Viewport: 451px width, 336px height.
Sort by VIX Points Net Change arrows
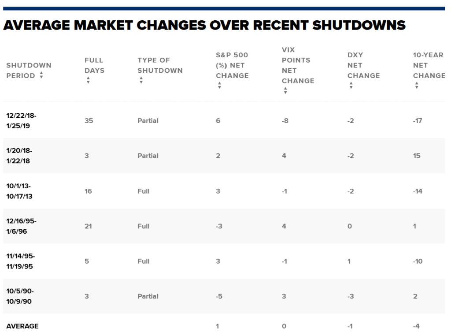pyautogui.click(x=285, y=91)
